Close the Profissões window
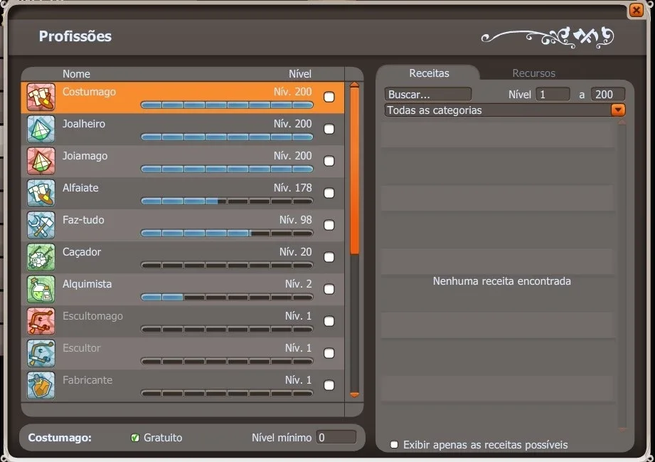Screen dimensions: 655x462 [637, 10]
